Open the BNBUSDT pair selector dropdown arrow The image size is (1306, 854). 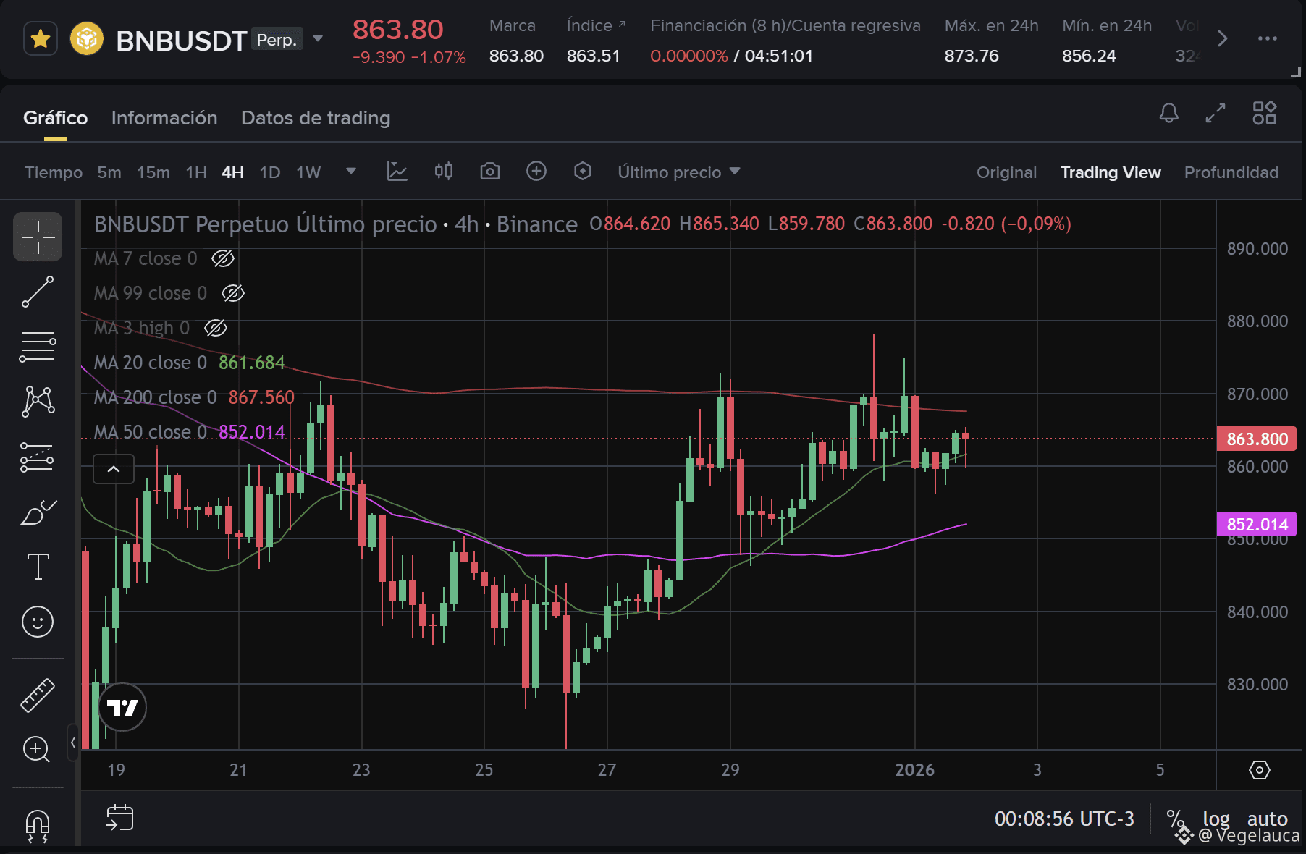click(318, 38)
